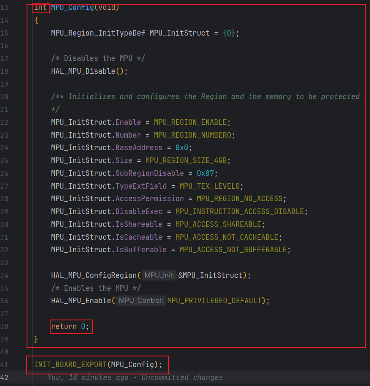
Task: Click the MPU_PRIVILEGED_DEFAULT argument
Action: (214, 301)
